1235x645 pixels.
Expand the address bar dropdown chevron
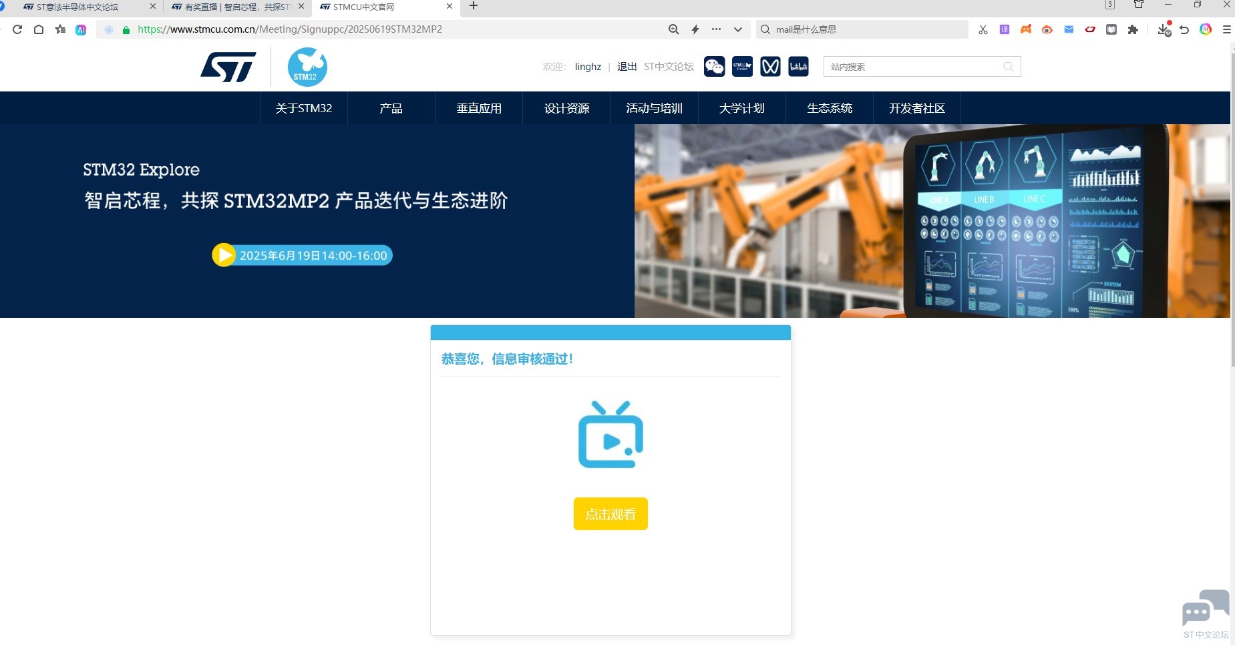(738, 29)
